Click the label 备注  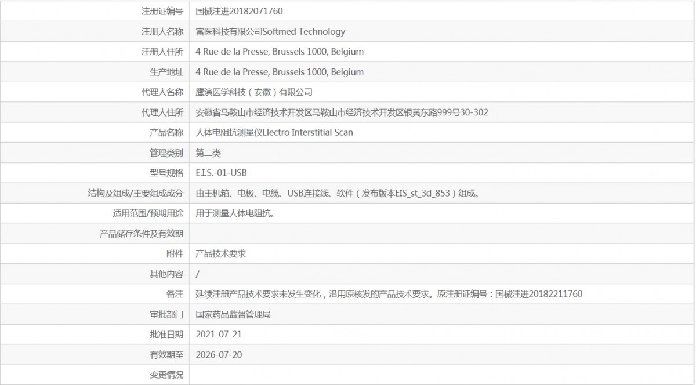coord(175,295)
